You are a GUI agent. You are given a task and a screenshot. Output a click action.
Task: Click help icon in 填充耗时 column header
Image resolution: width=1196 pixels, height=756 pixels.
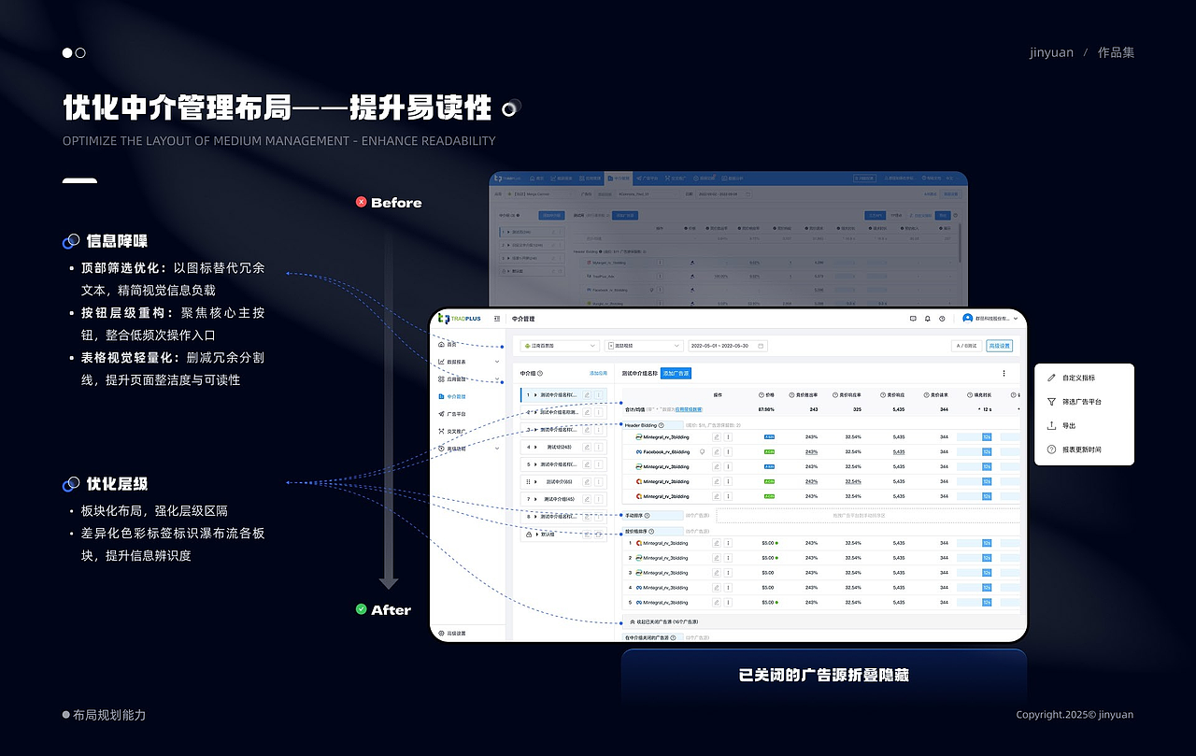click(x=970, y=395)
